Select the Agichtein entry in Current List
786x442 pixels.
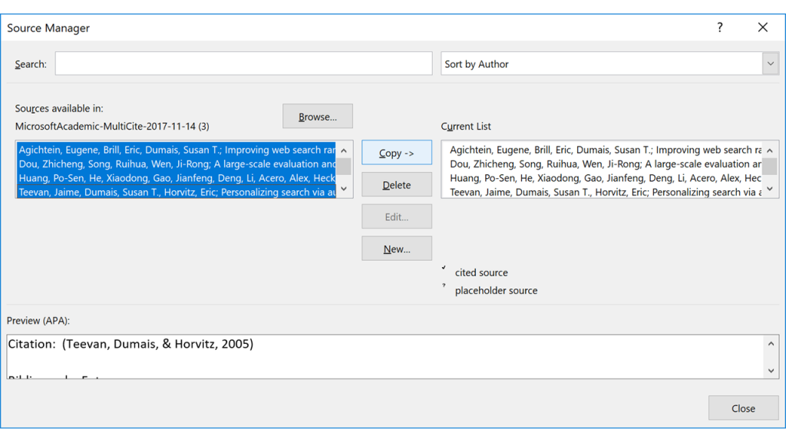click(x=599, y=150)
